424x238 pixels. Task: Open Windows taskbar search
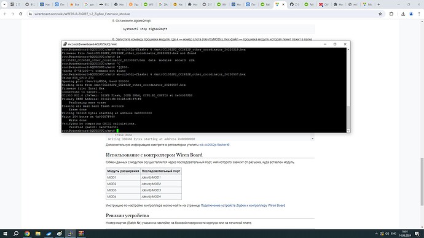click(x=16, y=234)
